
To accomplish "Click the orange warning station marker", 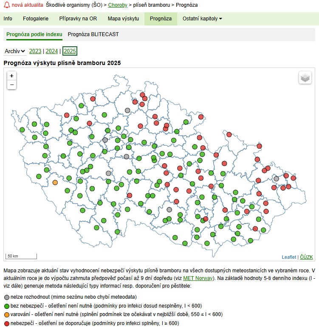I will (55, 183).
